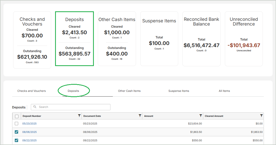Select the circled Deposits tab

73,91
